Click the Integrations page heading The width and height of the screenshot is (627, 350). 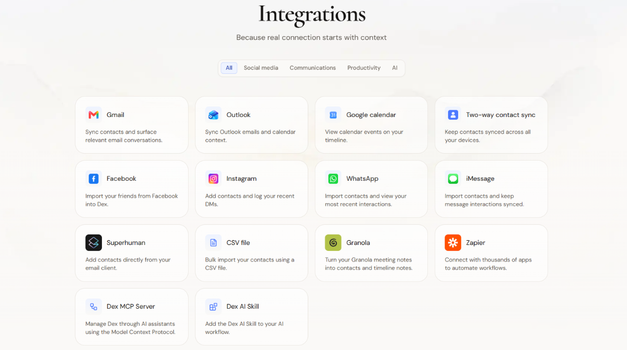coord(312,14)
